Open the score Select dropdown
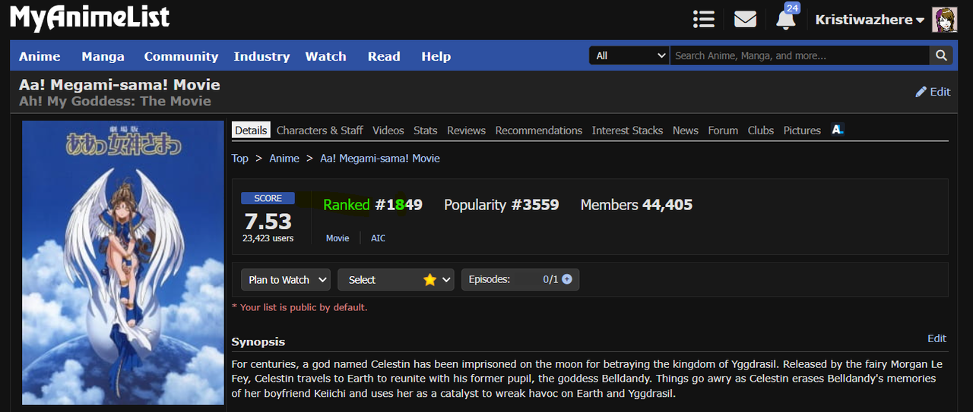Viewport: 973px width, 412px height. pos(396,279)
